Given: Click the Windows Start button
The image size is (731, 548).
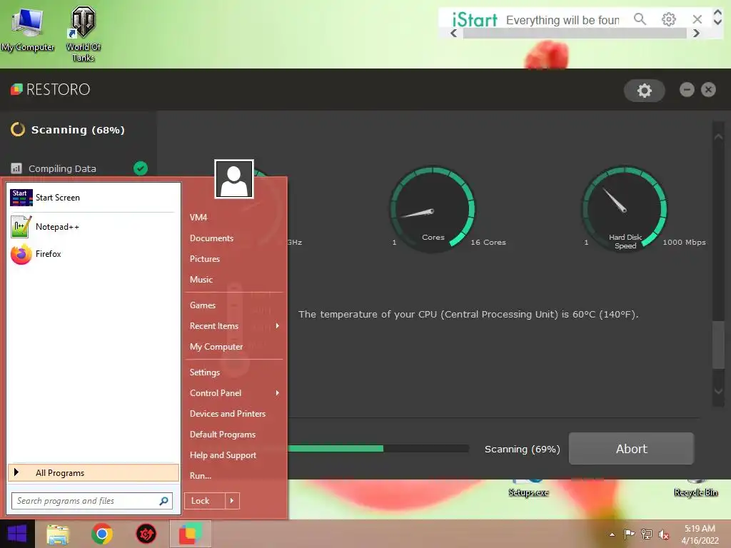Looking at the screenshot, I should pyautogui.click(x=17, y=534).
